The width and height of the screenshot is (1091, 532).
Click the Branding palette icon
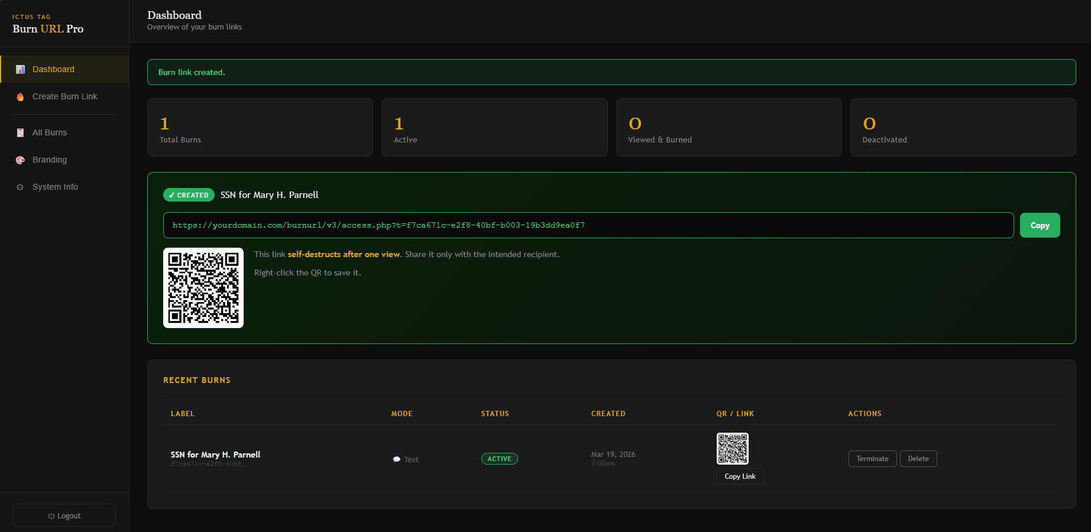[x=20, y=160]
